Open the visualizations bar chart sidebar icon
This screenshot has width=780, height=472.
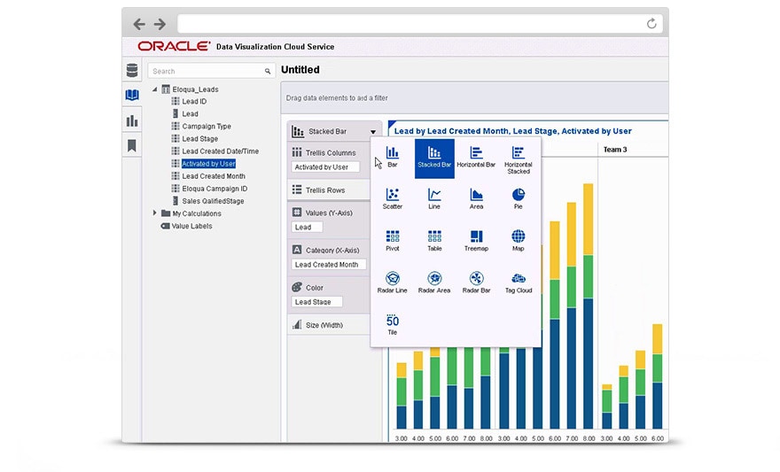click(x=132, y=120)
